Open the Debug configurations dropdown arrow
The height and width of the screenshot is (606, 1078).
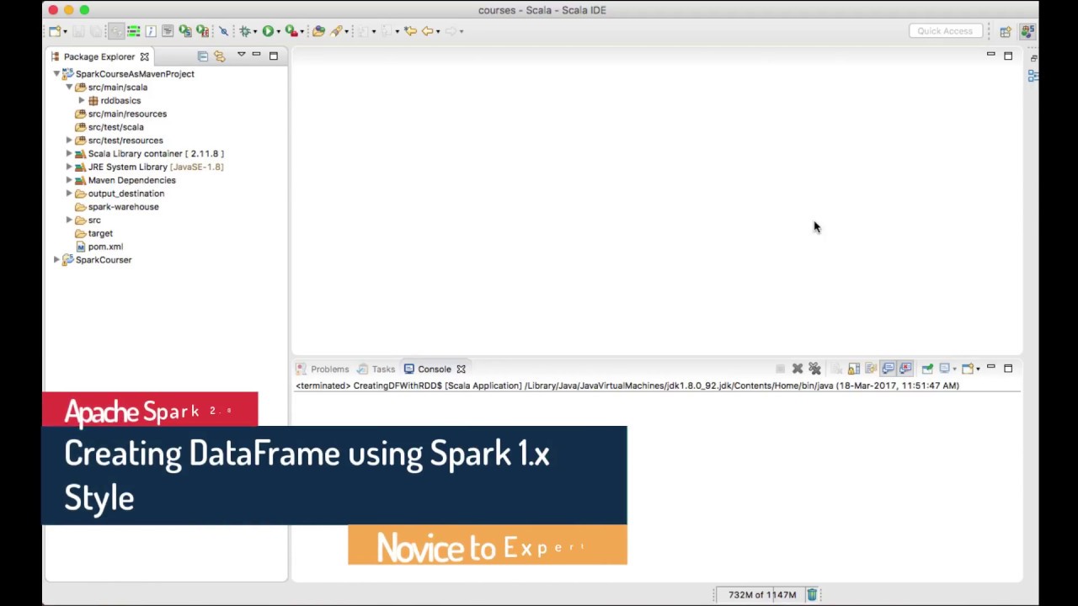tap(255, 32)
